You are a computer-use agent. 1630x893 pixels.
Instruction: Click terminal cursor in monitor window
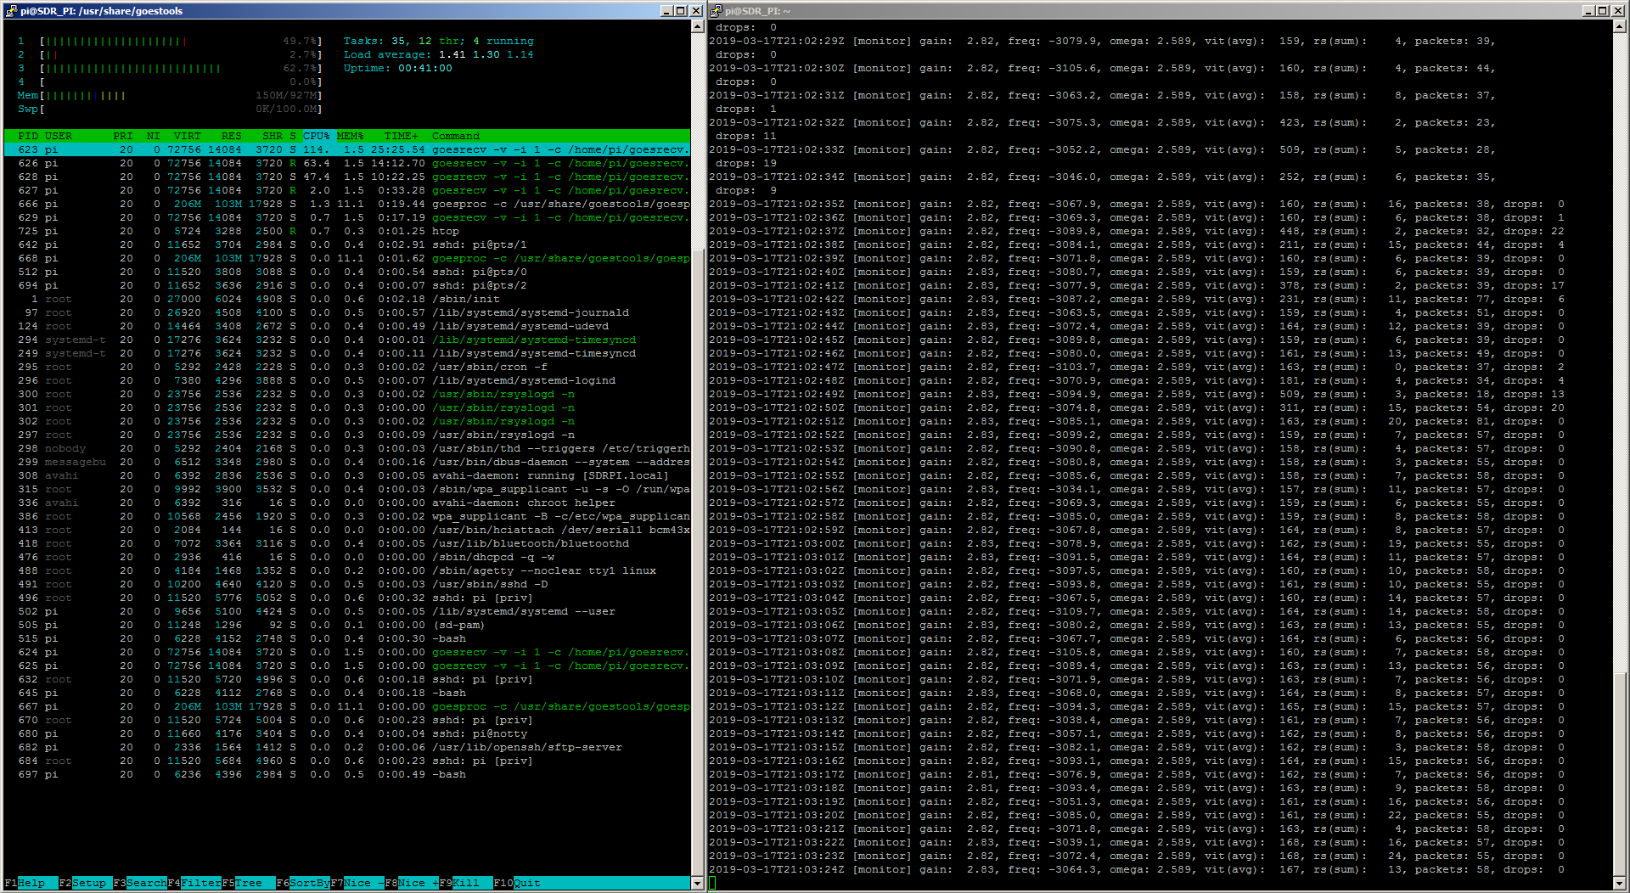tap(712, 883)
